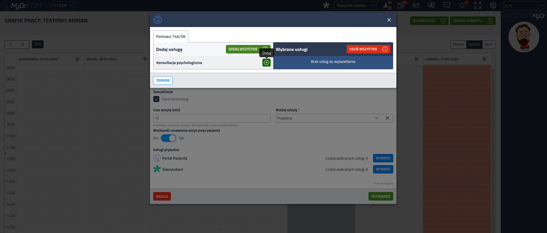Click the ZMIANA GABINETU button label

coord(467,21)
